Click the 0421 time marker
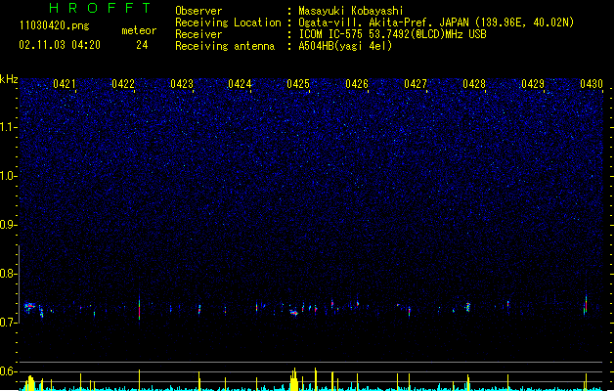Viewport: 615px width, 391px height. tap(65, 84)
